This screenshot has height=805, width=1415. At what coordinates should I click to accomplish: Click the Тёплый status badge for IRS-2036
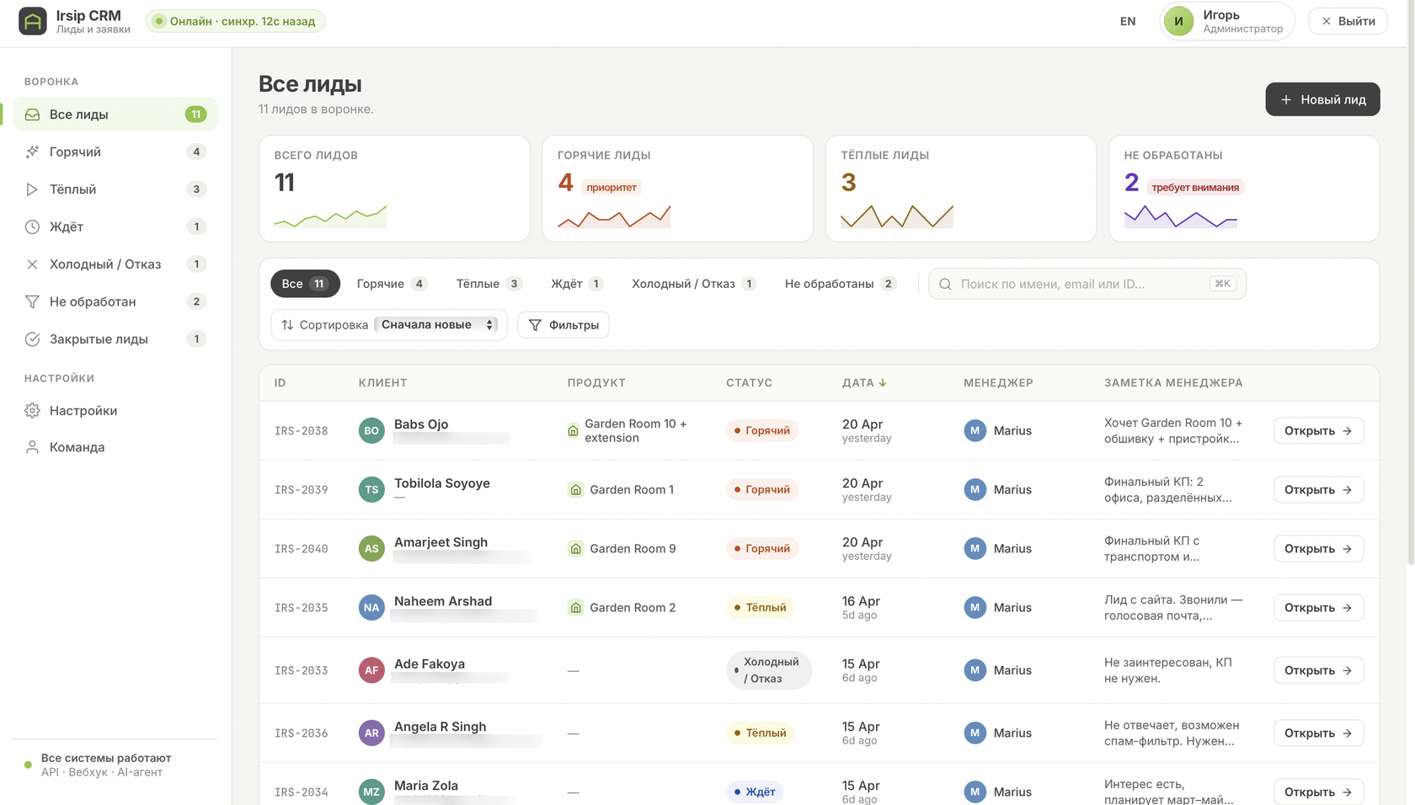coord(760,733)
